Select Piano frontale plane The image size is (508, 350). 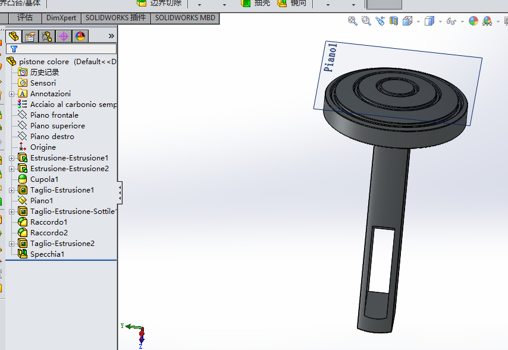48,115
